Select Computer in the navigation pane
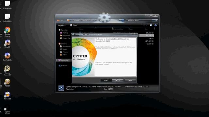 click(63, 60)
